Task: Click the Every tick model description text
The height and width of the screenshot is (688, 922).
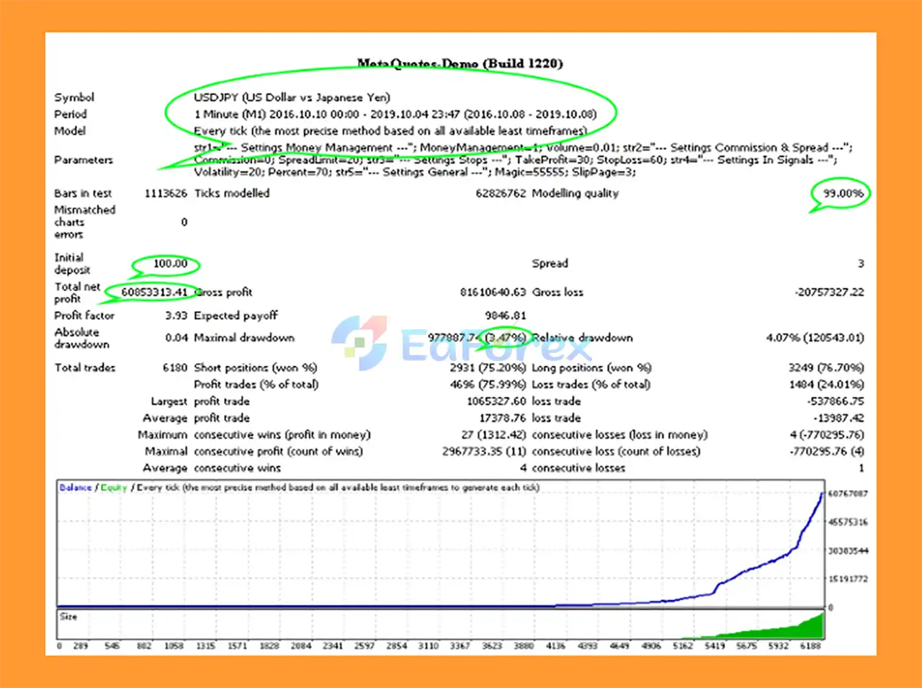Action: tap(390, 131)
